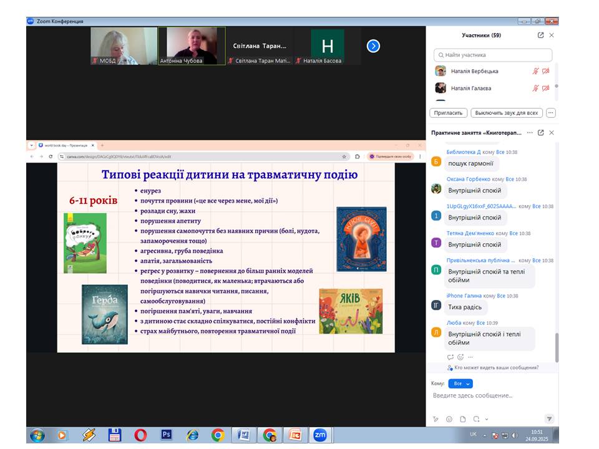
Task: Click the 'Выключить звук для всех' button
Action: pyautogui.click(x=506, y=113)
